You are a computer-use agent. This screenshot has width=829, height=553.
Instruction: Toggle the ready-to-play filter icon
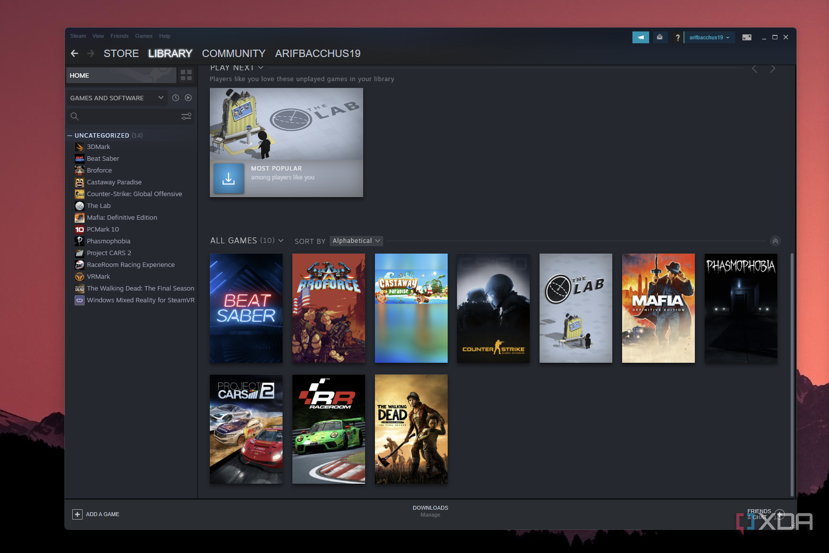[x=188, y=98]
